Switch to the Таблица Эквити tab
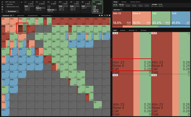Image resolution: width=191 pixels, height=117 pixels. pos(135,2)
